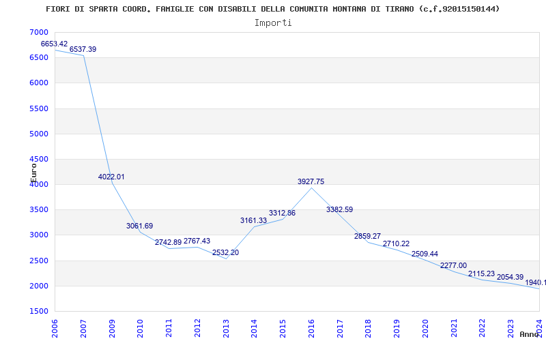Click y-axis value 5000
The height and width of the screenshot is (341, 546).
(38, 134)
